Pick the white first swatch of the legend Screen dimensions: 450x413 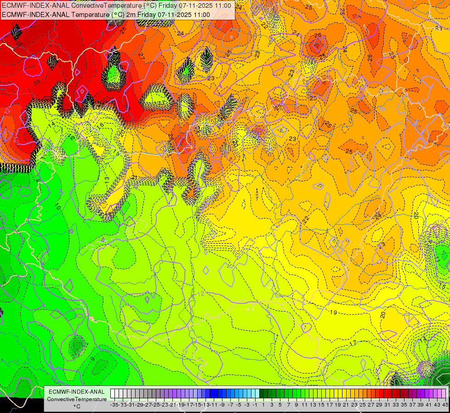(113, 394)
